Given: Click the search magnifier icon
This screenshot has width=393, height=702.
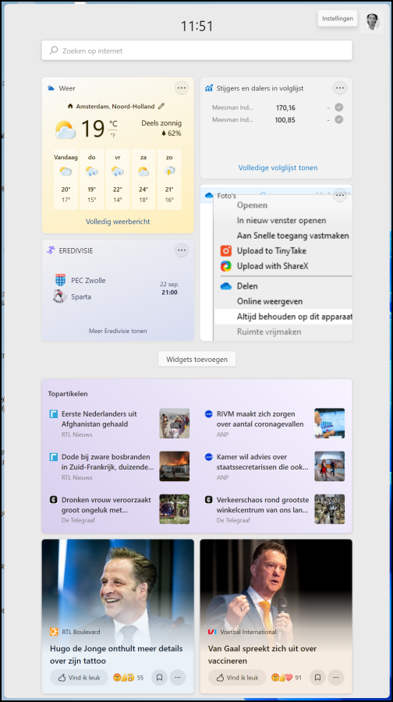Looking at the screenshot, I should click(x=54, y=51).
